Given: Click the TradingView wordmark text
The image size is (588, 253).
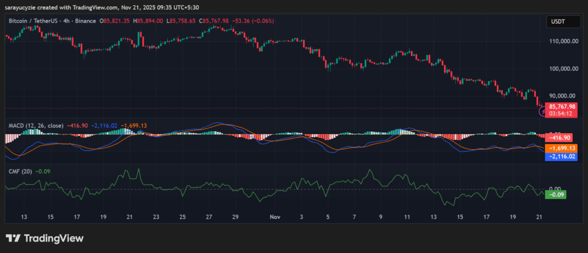Looking at the screenshot, I should [53, 238].
